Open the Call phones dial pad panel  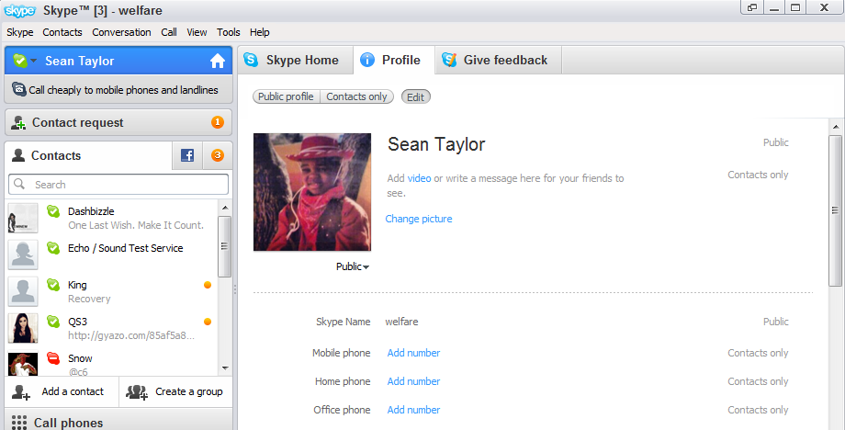(x=118, y=421)
